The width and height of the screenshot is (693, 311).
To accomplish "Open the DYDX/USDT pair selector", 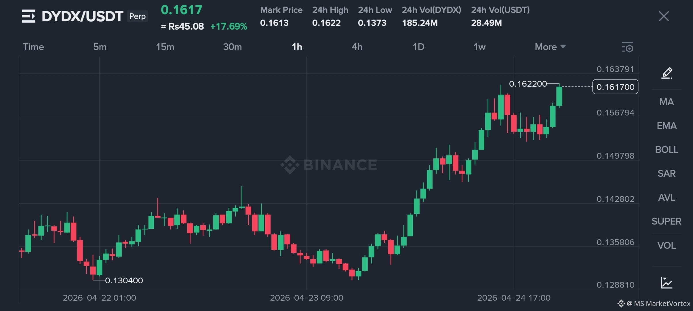I will point(83,16).
